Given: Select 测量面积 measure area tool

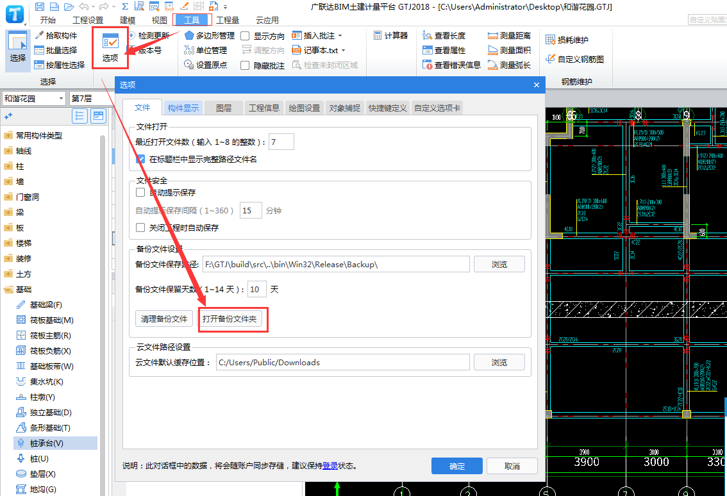Looking at the screenshot, I should click(509, 50).
